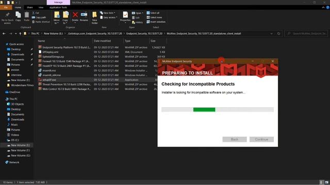Collapse the ribbon with the chevron

pyautogui.click(x=323, y=8)
